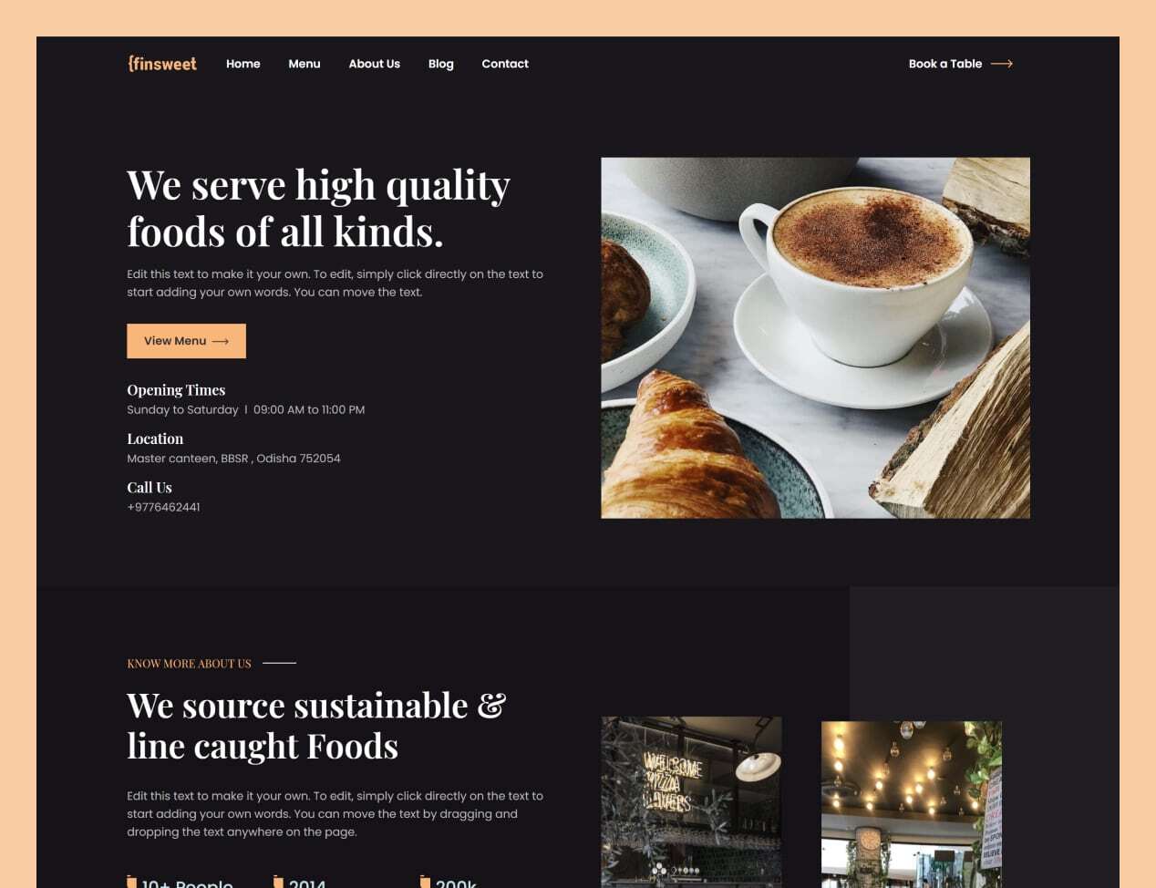Click the Book a Table link
1156x888 pixels.
point(945,64)
